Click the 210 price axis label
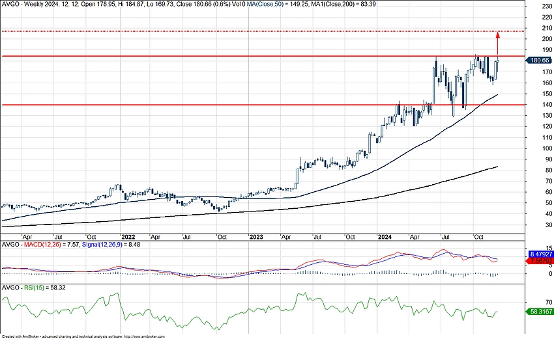 pyautogui.click(x=547, y=28)
